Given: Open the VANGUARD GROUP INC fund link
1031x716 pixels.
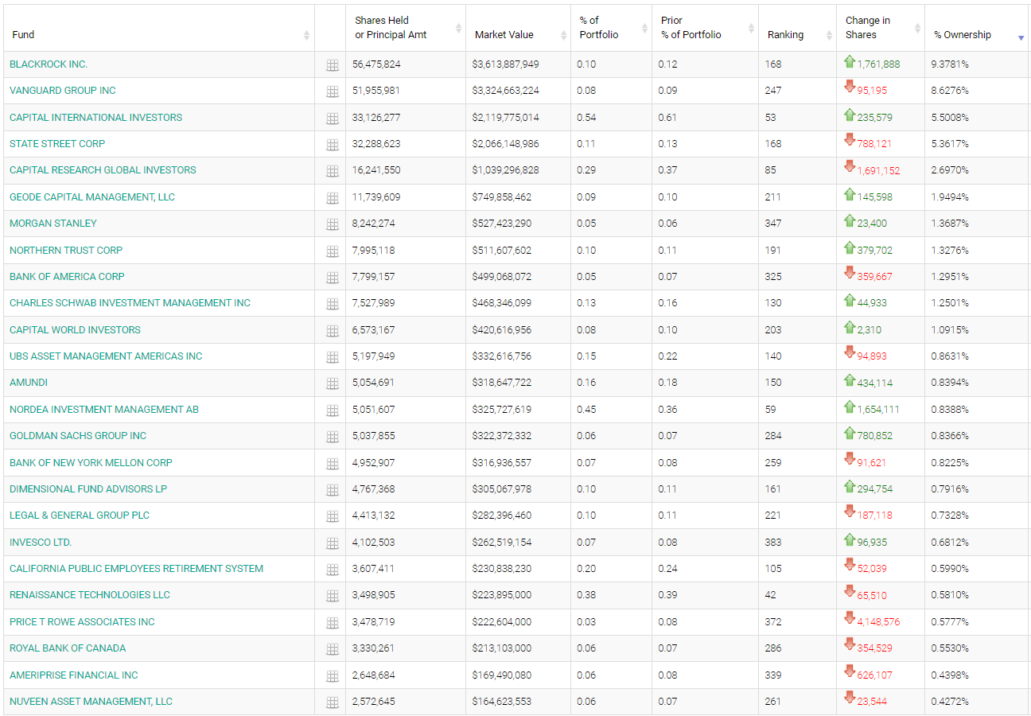Looking at the screenshot, I should (63, 90).
